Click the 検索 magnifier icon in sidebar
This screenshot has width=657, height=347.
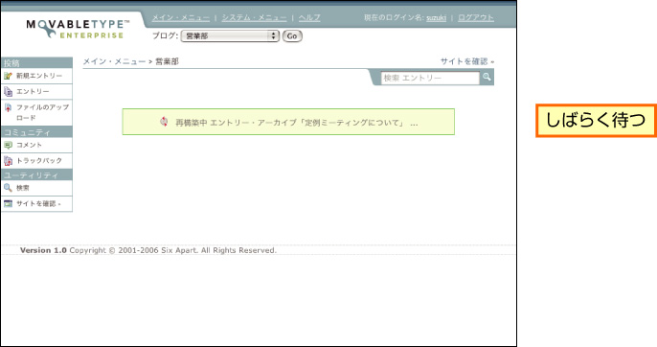(8, 188)
